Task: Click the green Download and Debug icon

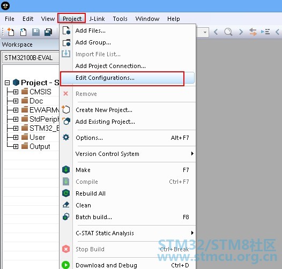Action: [x=65, y=265]
